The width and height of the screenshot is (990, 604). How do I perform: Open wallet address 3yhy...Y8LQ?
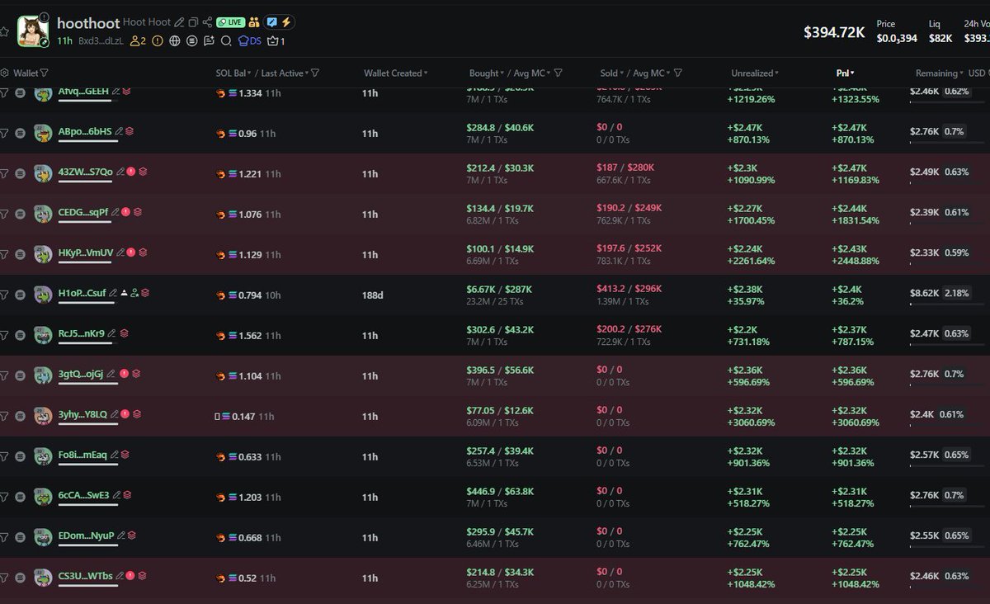point(82,414)
